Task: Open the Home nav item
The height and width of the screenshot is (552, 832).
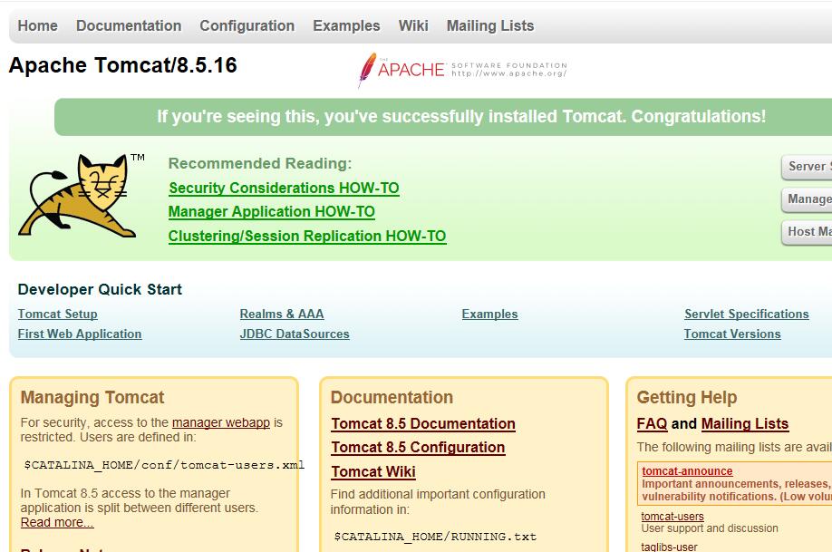Action: pyautogui.click(x=38, y=25)
